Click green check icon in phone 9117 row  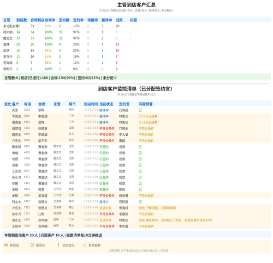(140, 202)
